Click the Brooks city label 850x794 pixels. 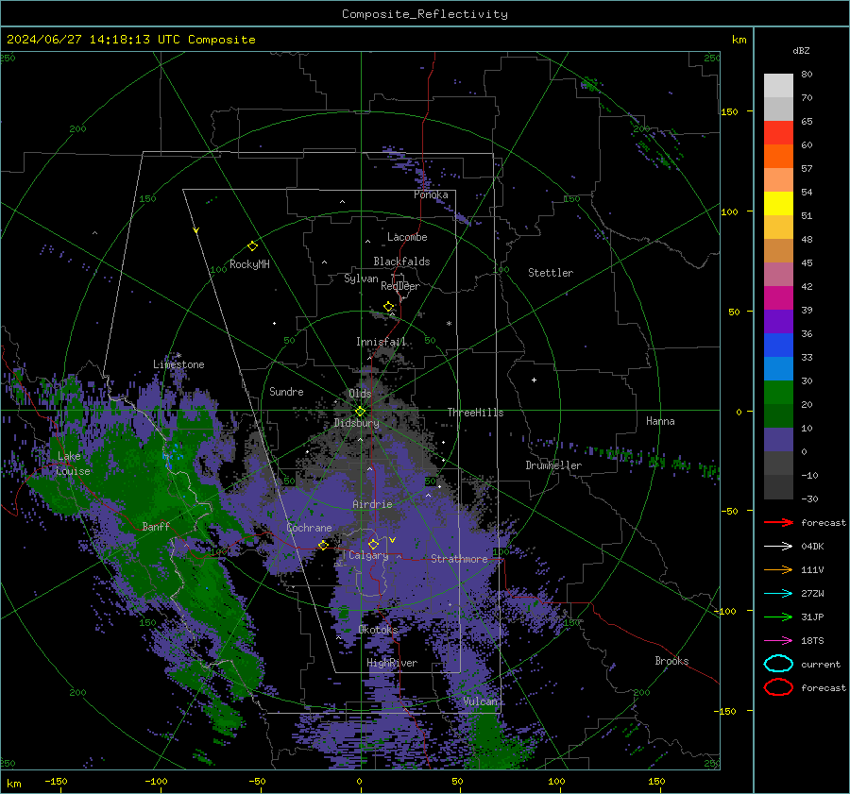[x=671, y=661]
